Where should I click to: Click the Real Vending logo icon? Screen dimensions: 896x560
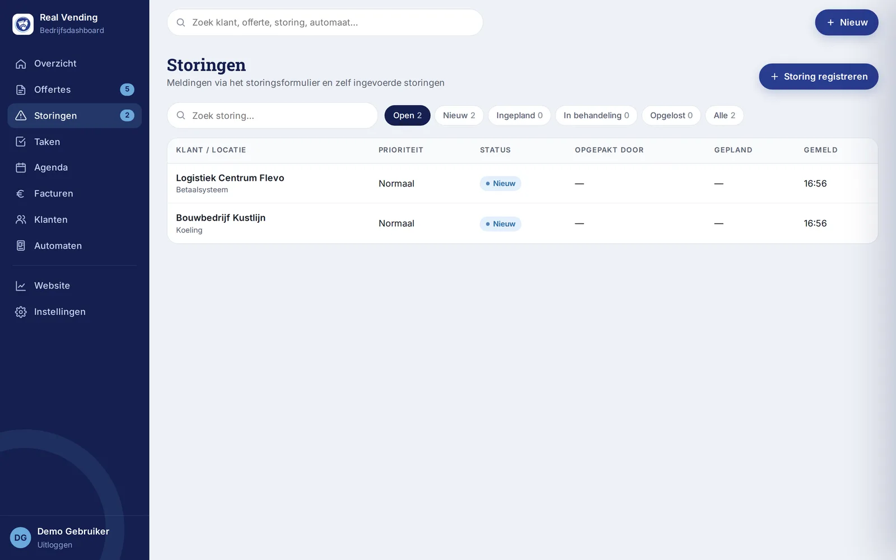(x=23, y=24)
